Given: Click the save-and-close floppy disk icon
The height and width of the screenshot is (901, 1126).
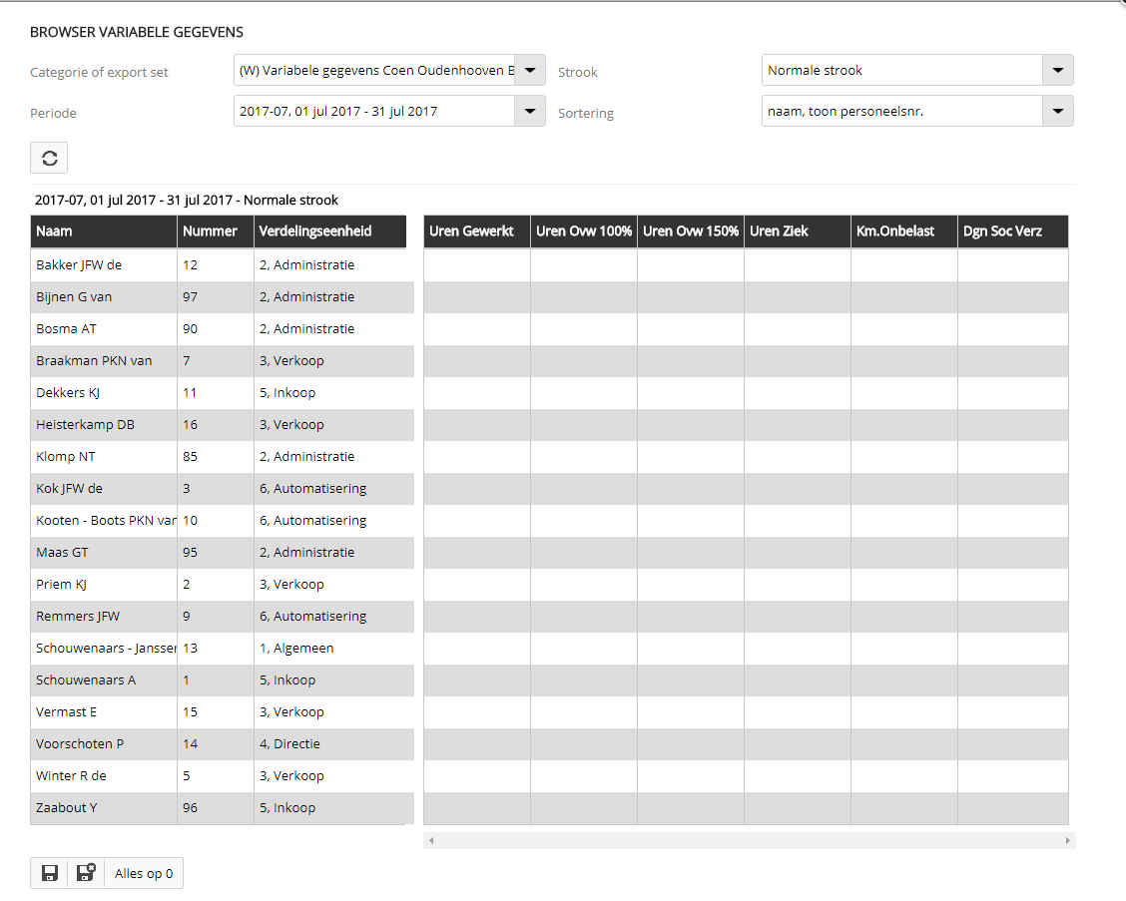Looking at the screenshot, I should pos(86,874).
